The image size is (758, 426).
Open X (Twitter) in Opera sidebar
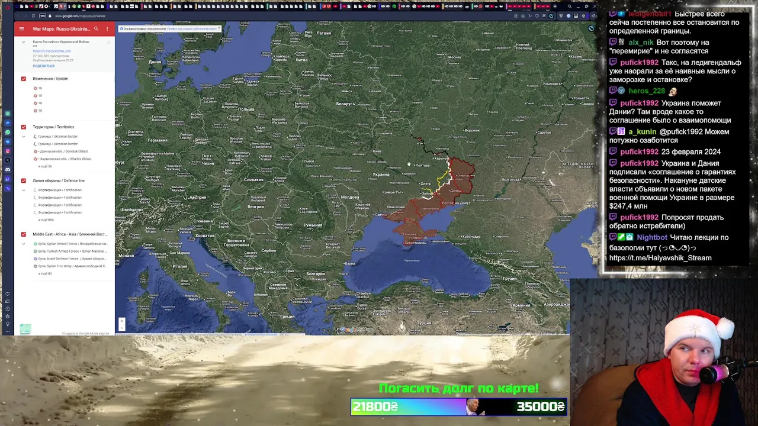point(8,160)
